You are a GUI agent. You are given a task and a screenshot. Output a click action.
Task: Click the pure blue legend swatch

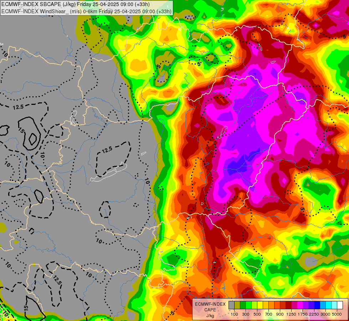[x=317, y=305]
